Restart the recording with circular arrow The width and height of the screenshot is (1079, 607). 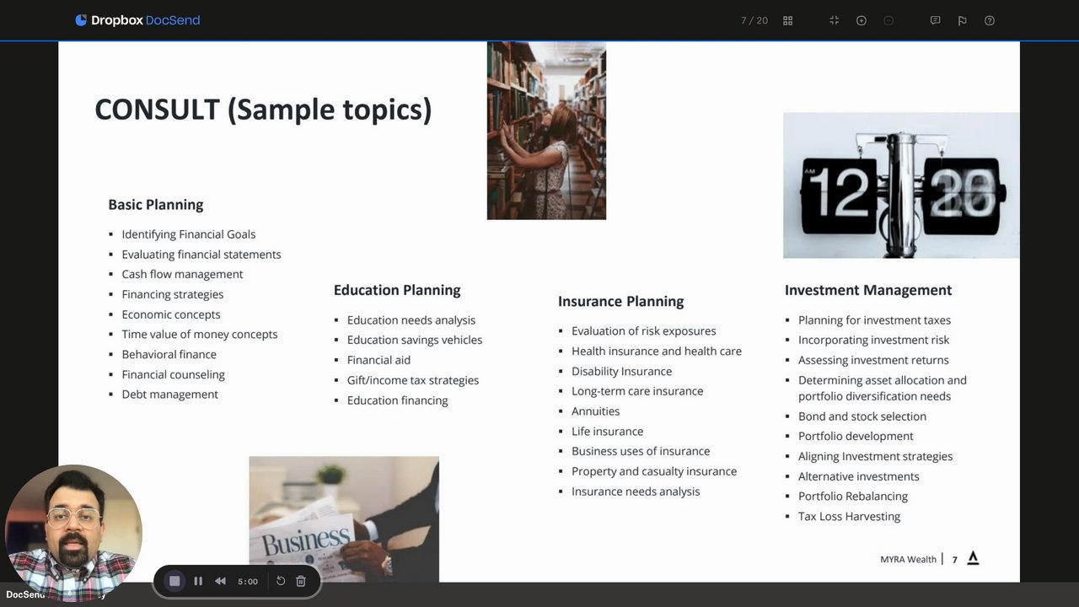click(x=281, y=581)
